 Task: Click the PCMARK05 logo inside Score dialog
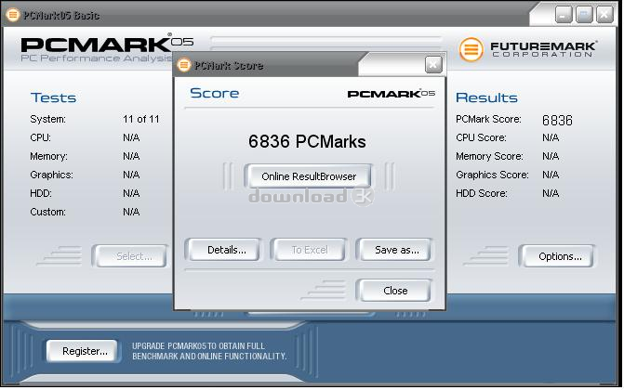(392, 94)
